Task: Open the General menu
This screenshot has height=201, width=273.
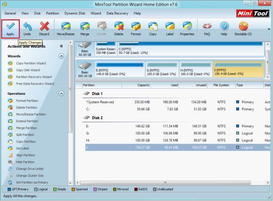Action: 10,13
